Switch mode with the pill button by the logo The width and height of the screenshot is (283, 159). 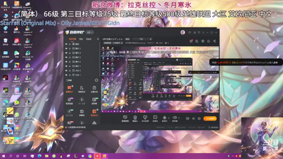[90, 32]
